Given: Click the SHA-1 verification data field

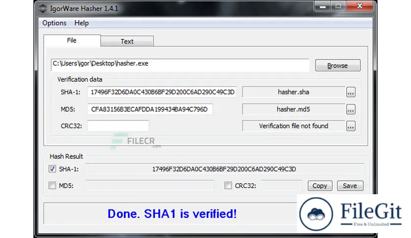Looking at the screenshot, I should (x=162, y=92).
